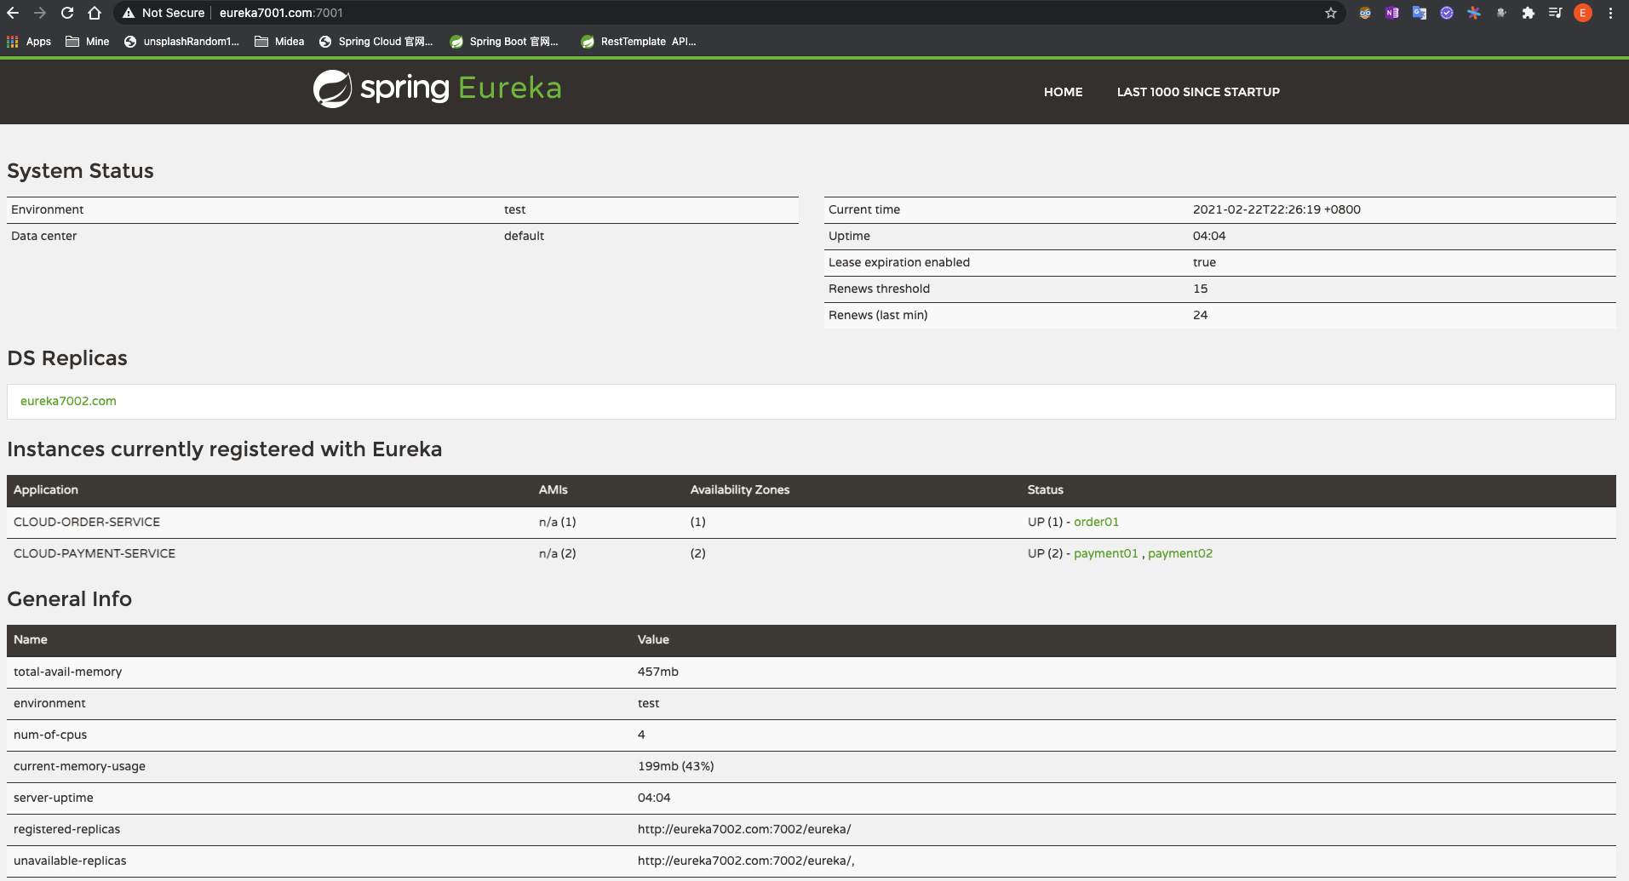The image size is (1629, 881).
Task: Open LAST 1000 SINCE STARTUP page
Action: point(1197,92)
